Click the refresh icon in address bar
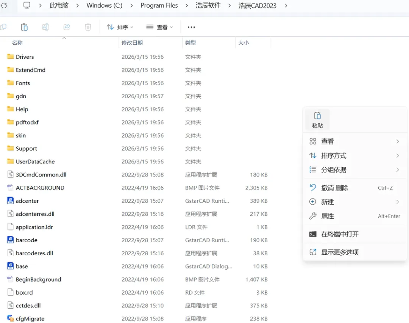Screen dimensions: 409x323 point(4,5)
